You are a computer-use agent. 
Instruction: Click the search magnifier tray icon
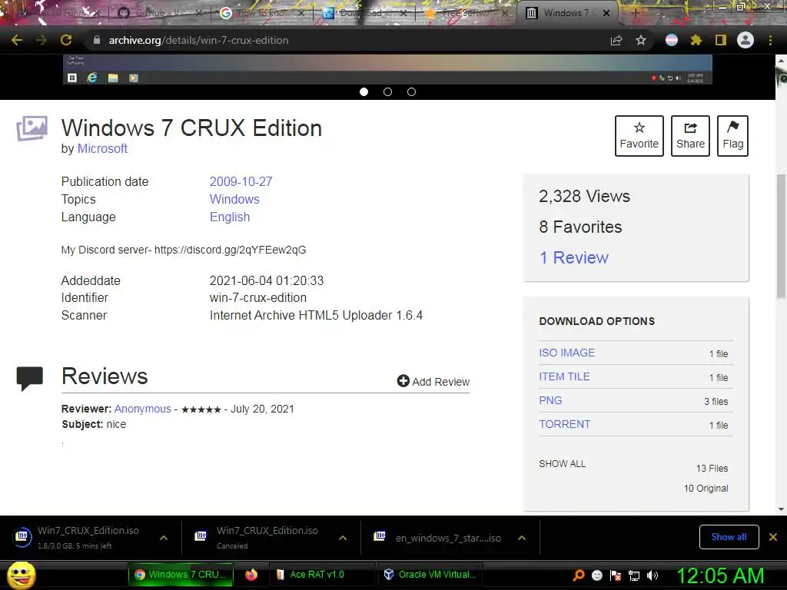[579, 575]
